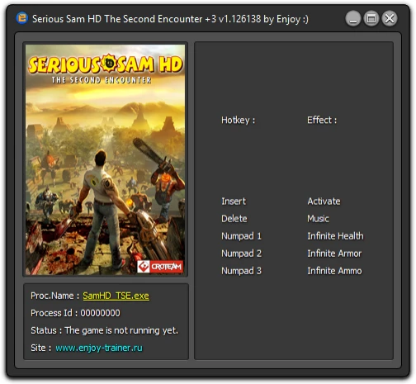This screenshot has height=384, width=416.
Task: Select the Numpad 1 hotkey label
Action: click(x=241, y=236)
